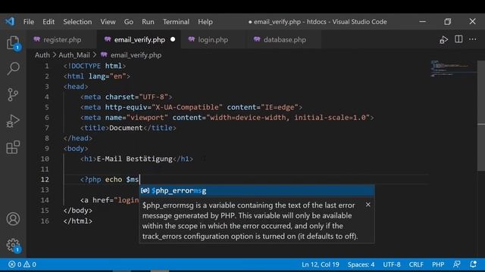Open the Explorer view in activity bar

(x=13, y=42)
